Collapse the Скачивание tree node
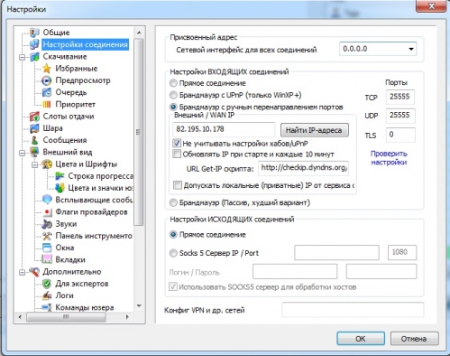The width and height of the screenshot is (450, 356). point(22,57)
